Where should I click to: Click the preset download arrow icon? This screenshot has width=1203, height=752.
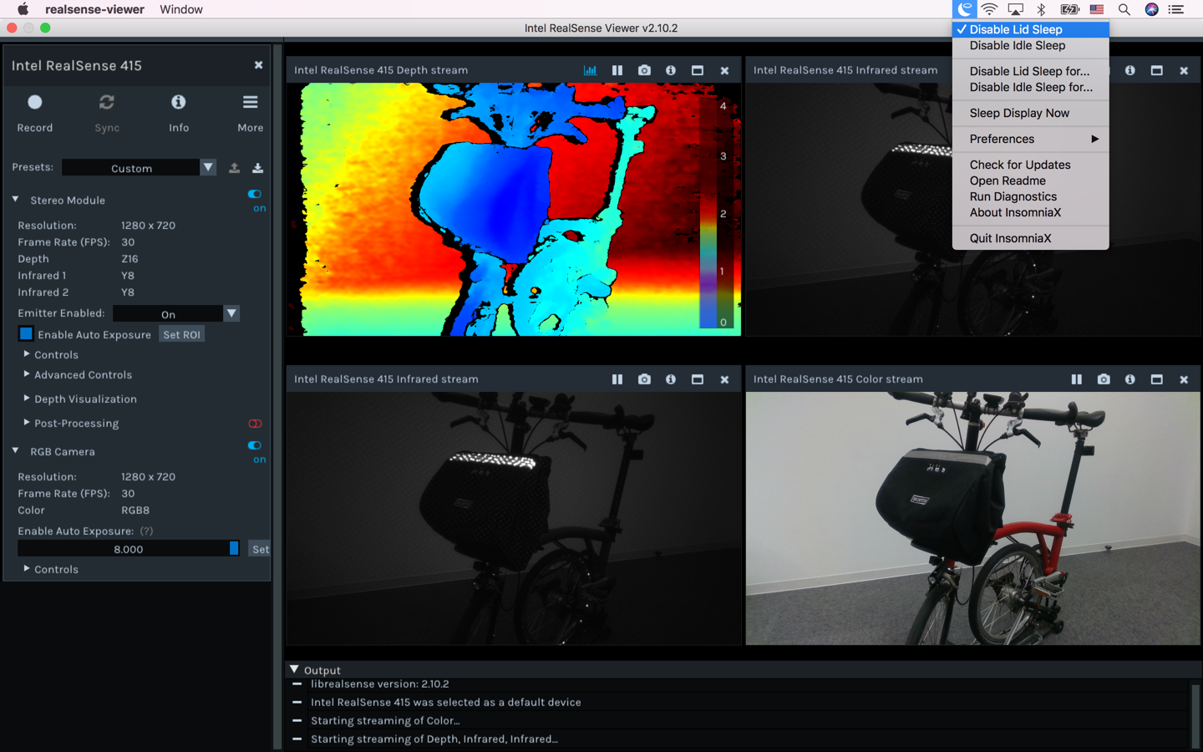[x=258, y=168]
